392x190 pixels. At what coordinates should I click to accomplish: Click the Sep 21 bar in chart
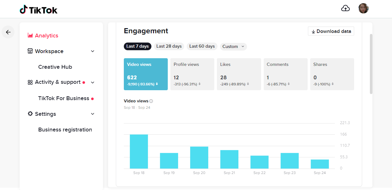229,159
